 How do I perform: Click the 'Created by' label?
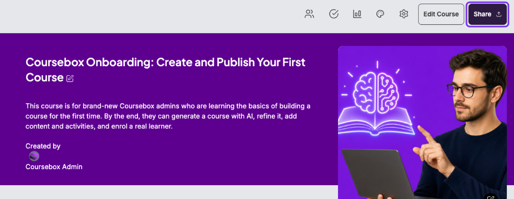tap(43, 146)
